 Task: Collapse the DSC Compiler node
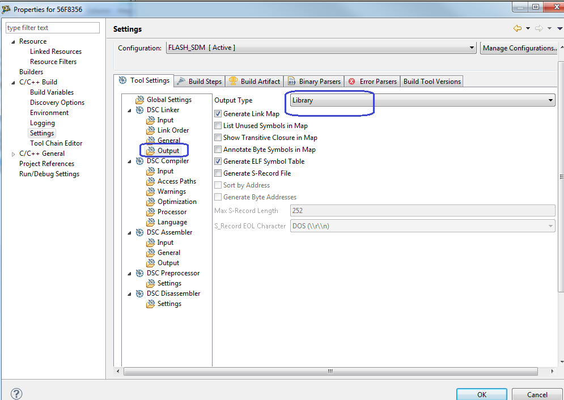129,161
